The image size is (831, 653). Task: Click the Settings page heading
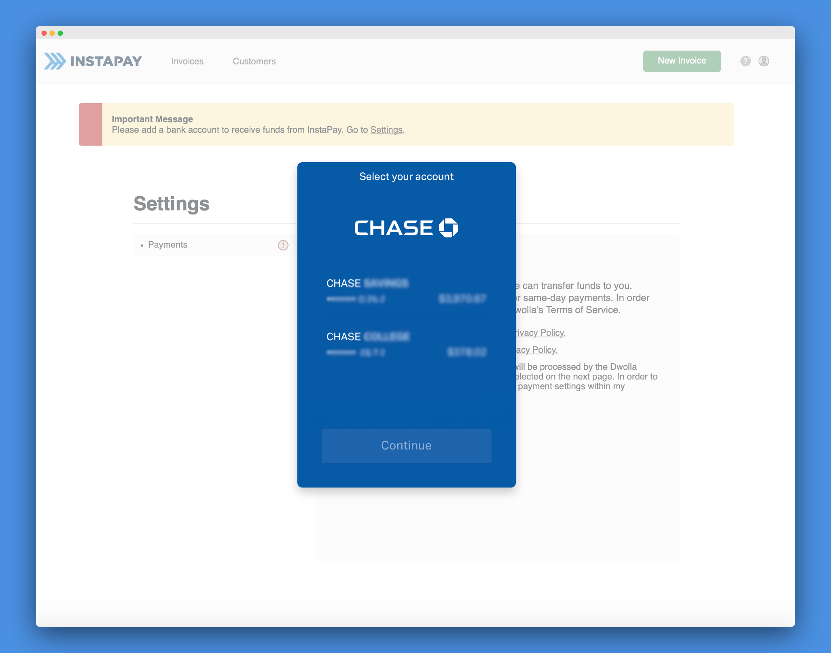point(172,204)
